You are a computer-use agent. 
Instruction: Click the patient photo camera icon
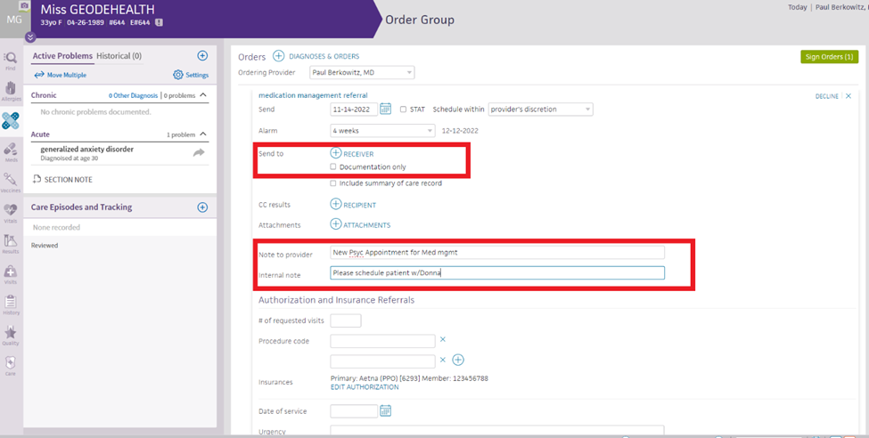pos(24,5)
